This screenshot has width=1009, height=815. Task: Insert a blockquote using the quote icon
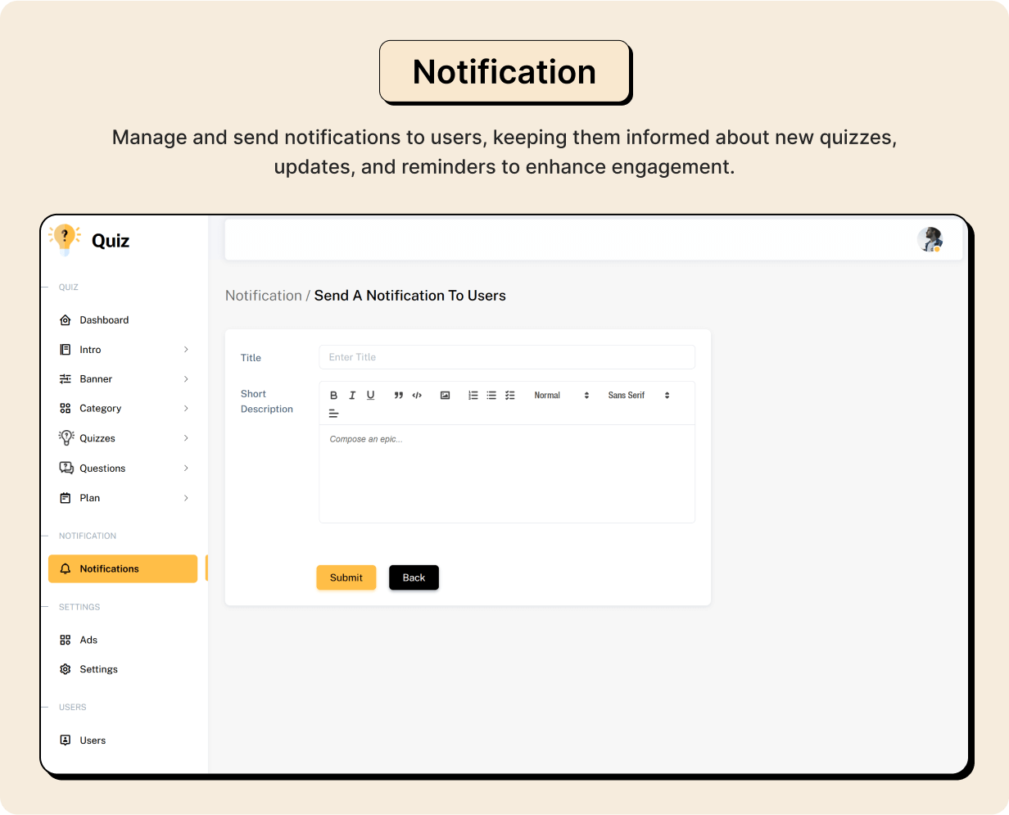pos(399,396)
